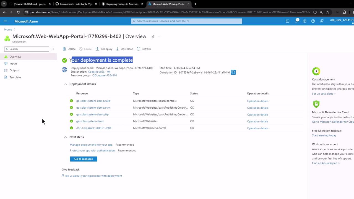Copy the Correlation ID to clipboard
The image size is (354, 199).
point(233,72)
